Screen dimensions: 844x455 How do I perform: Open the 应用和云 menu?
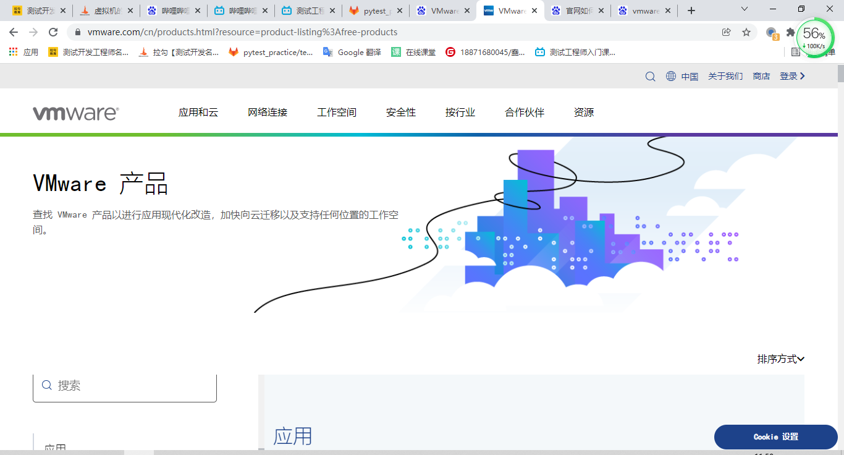click(x=198, y=113)
